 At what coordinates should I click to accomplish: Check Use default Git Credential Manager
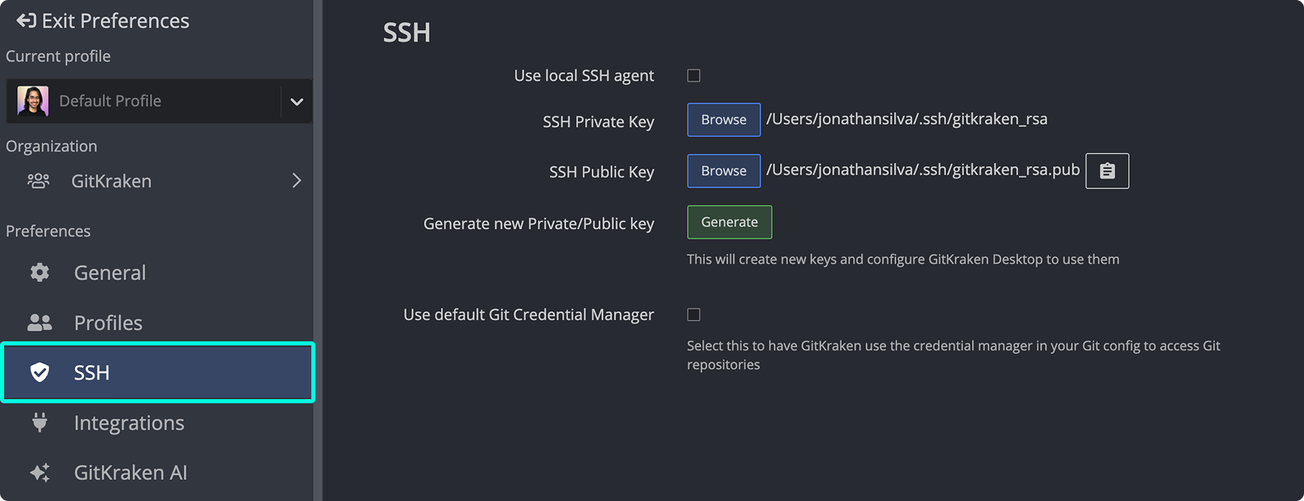click(693, 314)
